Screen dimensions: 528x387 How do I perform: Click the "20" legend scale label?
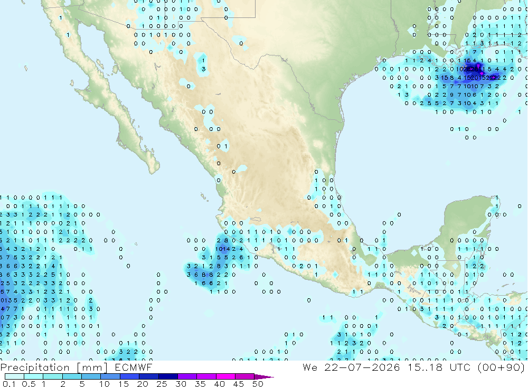click(143, 384)
